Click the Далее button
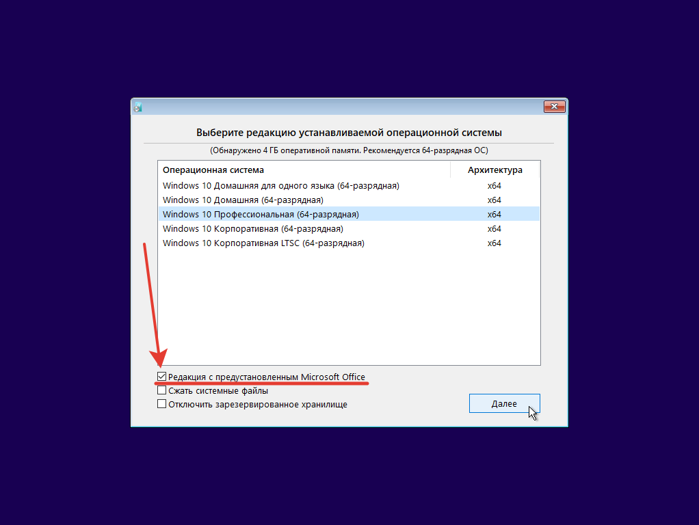This screenshot has width=699, height=525. click(504, 403)
